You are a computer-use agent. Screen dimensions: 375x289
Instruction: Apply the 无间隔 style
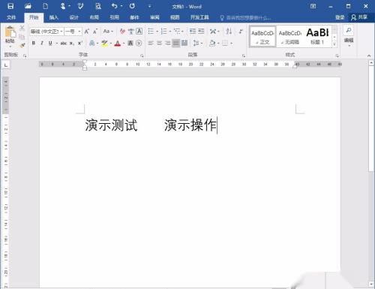(x=290, y=37)
